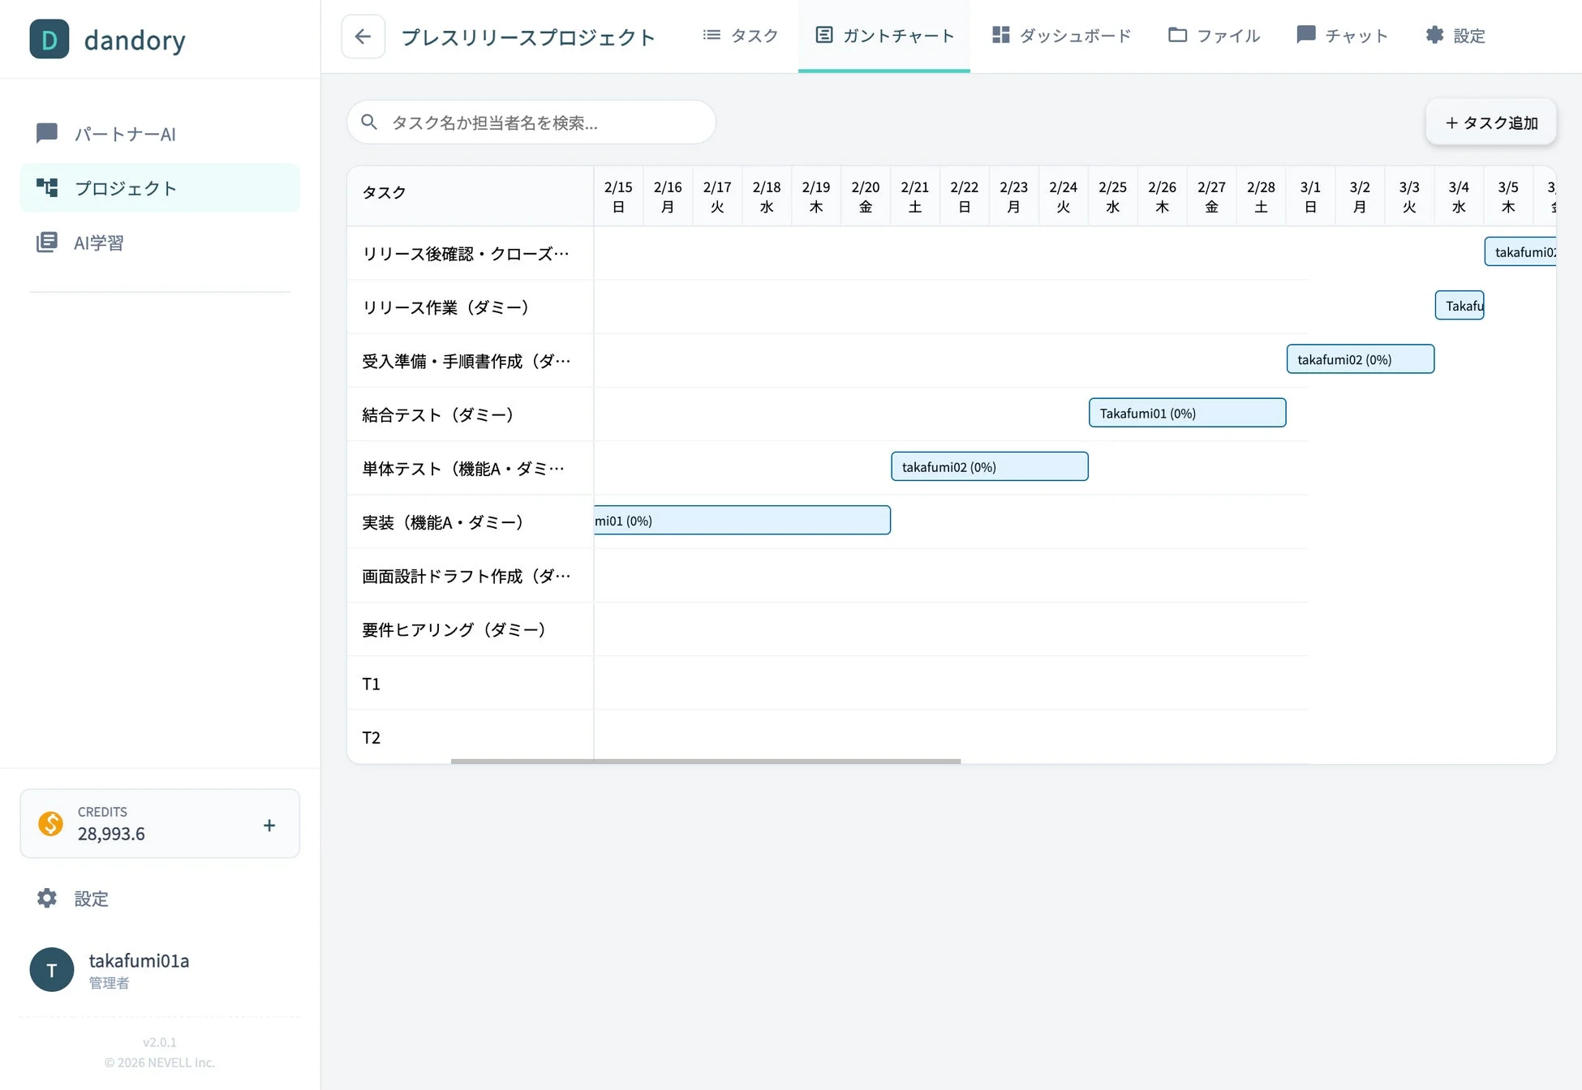Click the search magnifier in the task search bar
The image size is (1582, 1090).
coord(369,122)
